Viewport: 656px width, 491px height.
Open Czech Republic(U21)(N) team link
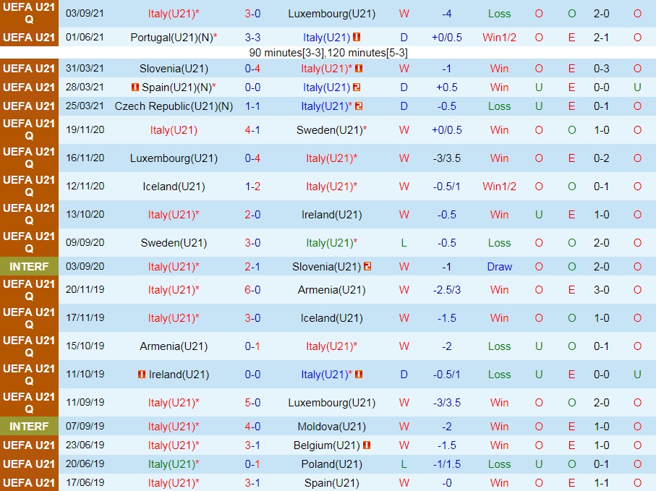coord(174,106)
